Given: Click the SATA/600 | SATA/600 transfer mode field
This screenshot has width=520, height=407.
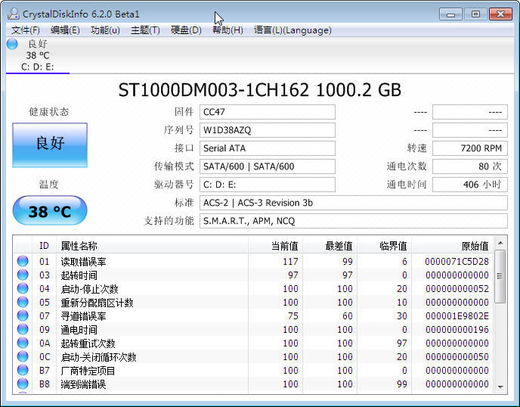Looking at the screenshot, I should [x=268, y=166].
